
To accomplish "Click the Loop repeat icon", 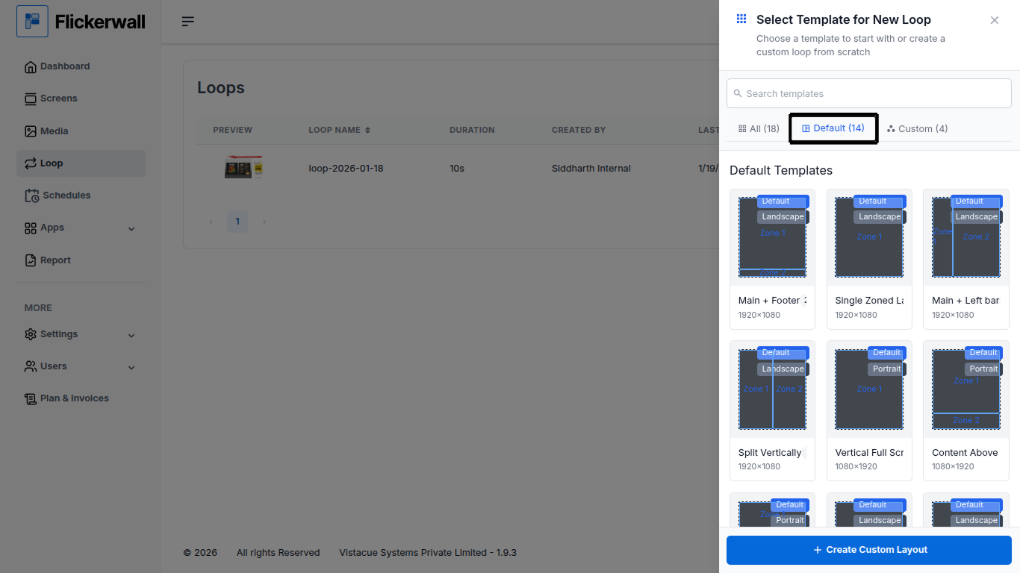I will tap(31, 163).
